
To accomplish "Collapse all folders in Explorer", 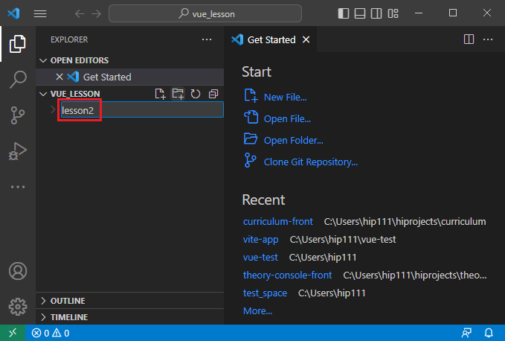I will click(213, 94).
